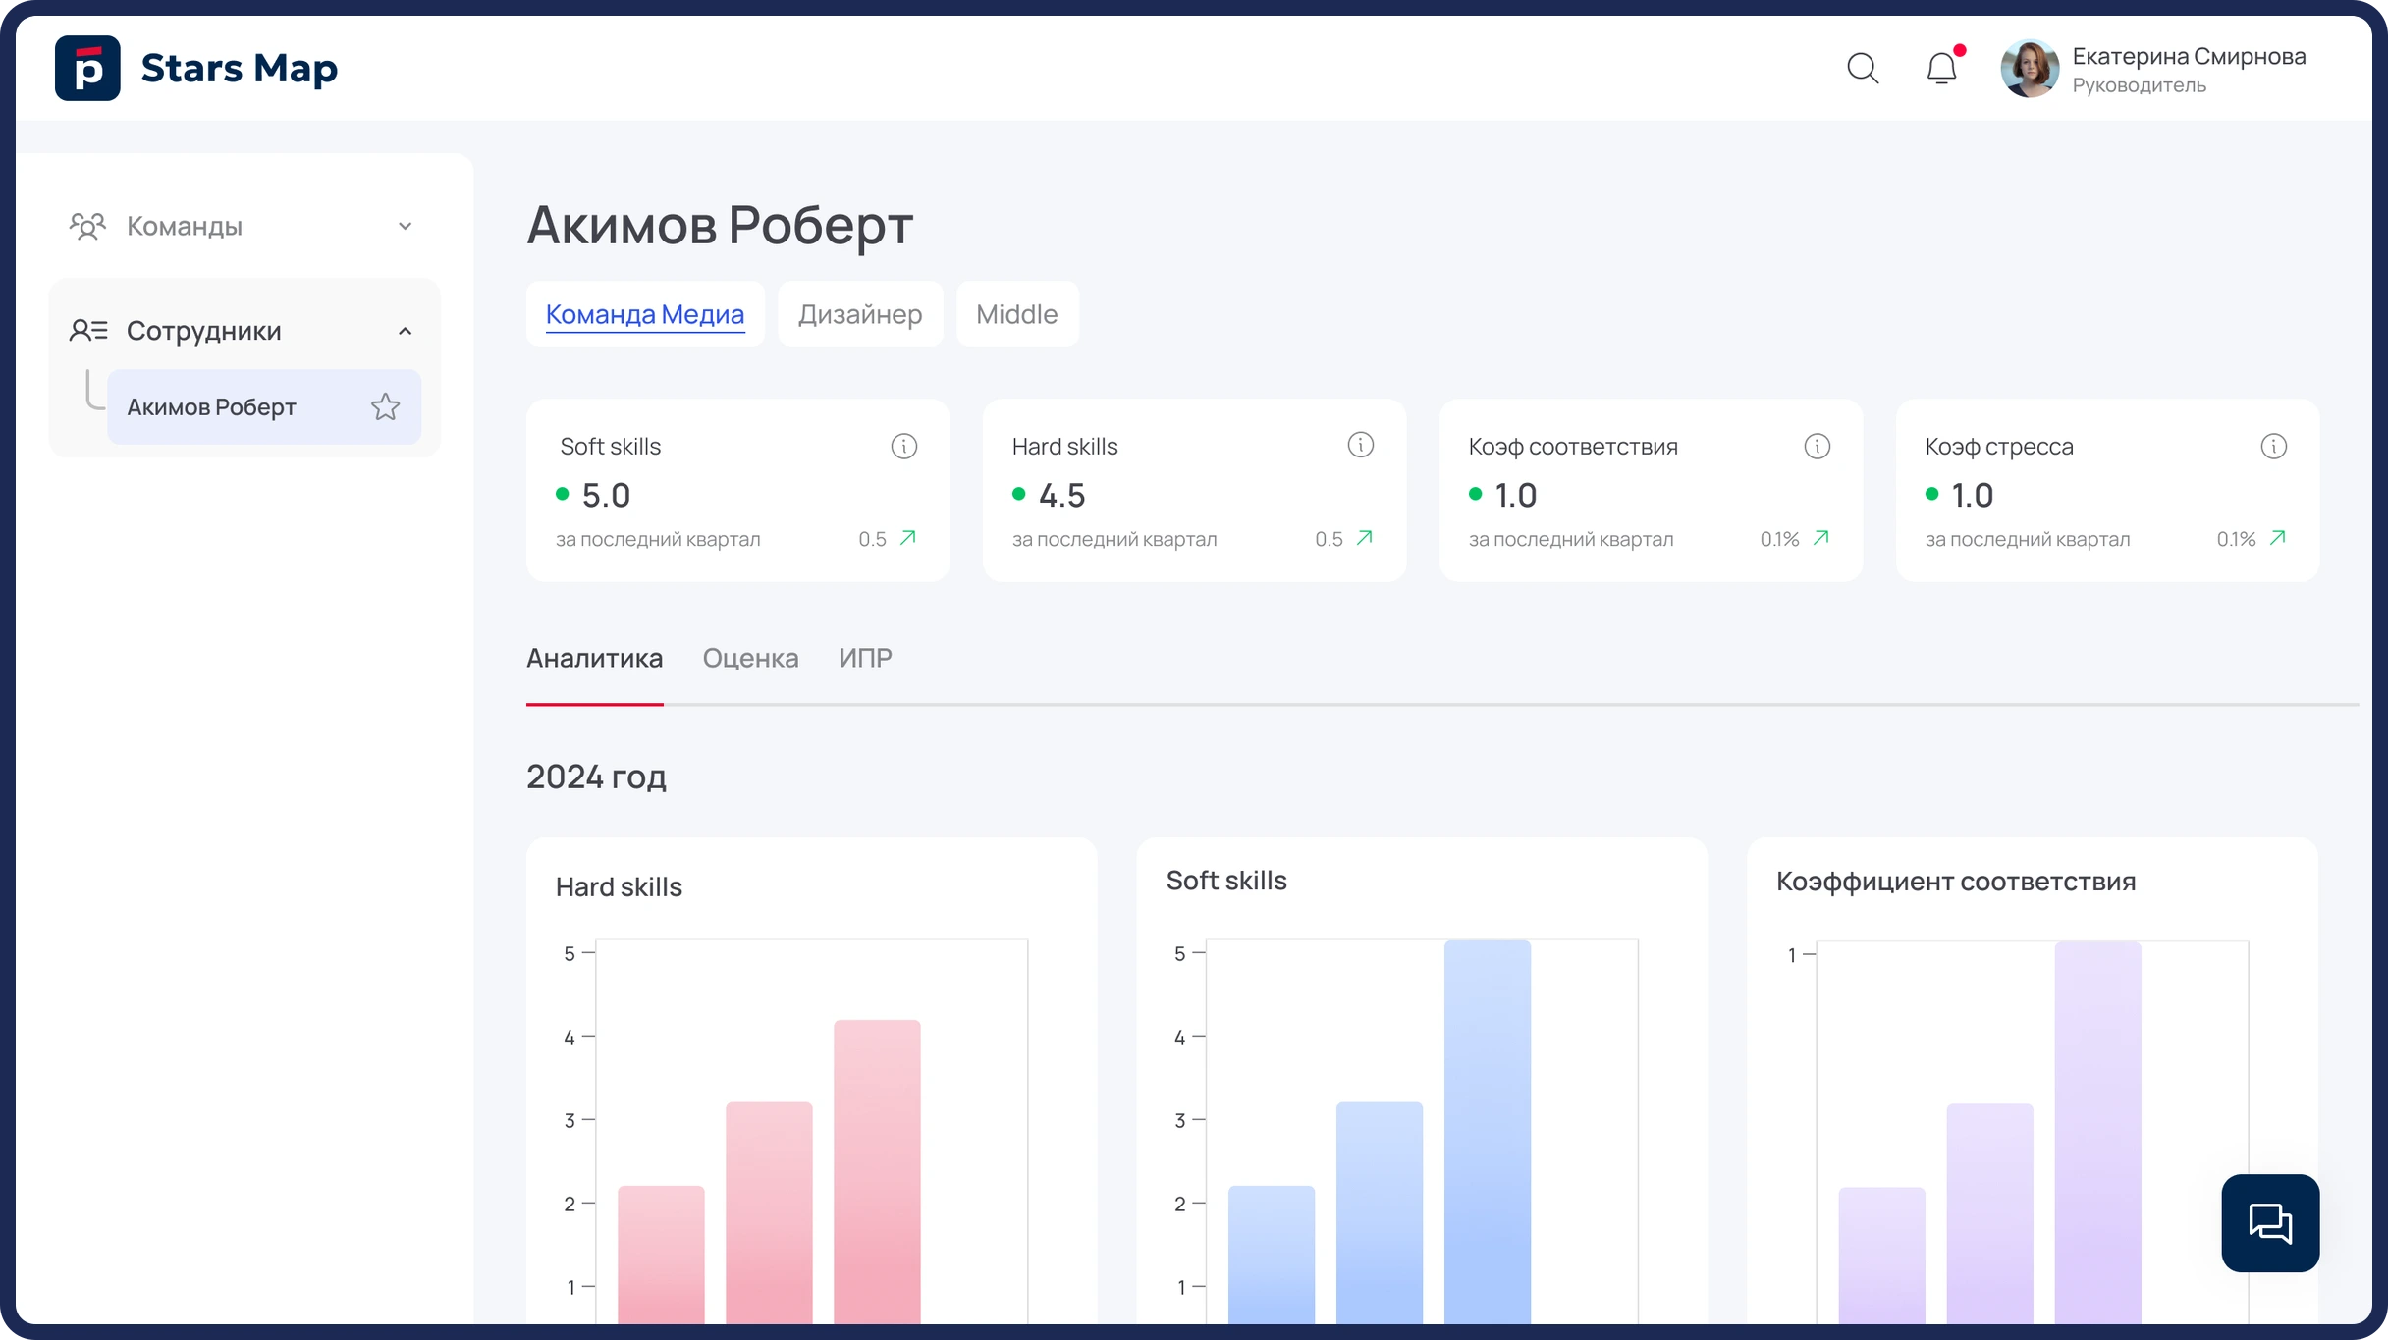This screenshot has width=2388, height=1340.
Task: Open the chat support button
Action: click(x=2270, y=1223)
